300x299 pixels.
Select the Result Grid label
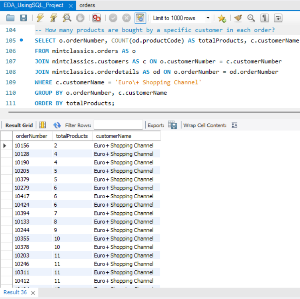point(19,125)
